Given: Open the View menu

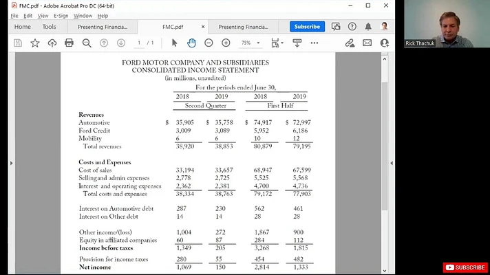Looking at the screenshot, I should tap(43, 16).
